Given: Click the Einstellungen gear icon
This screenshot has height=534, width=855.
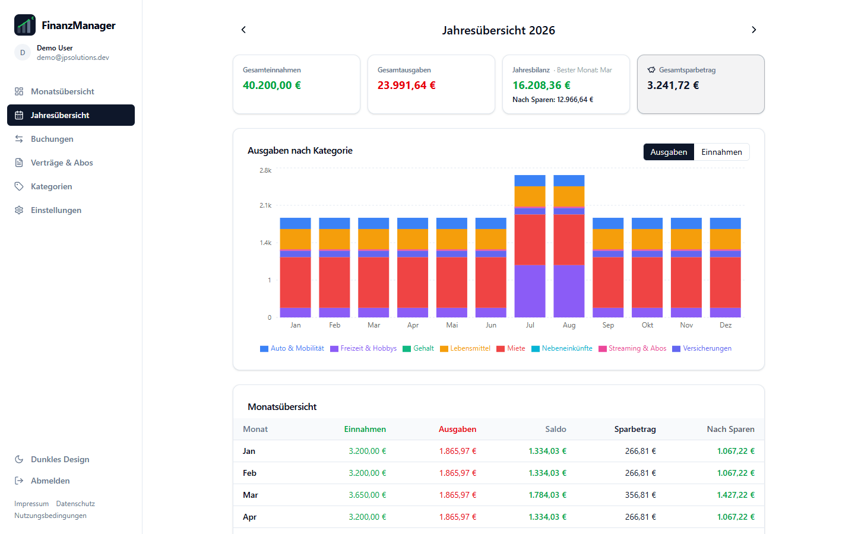Looking at the screenshot, I should point(19,210).
